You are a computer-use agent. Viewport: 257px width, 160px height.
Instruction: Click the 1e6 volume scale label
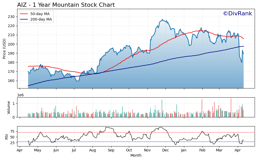point(20,95)
